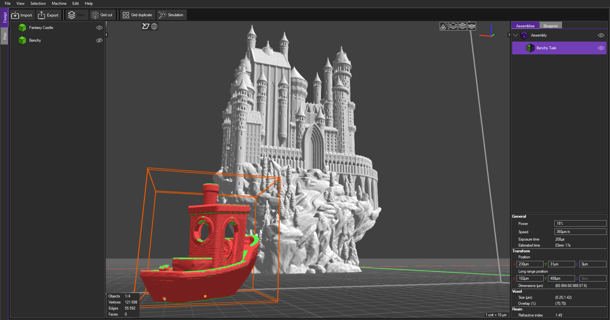
Task: Show the Benchy object with crossed eye icon
Action: tap(99, 40)
